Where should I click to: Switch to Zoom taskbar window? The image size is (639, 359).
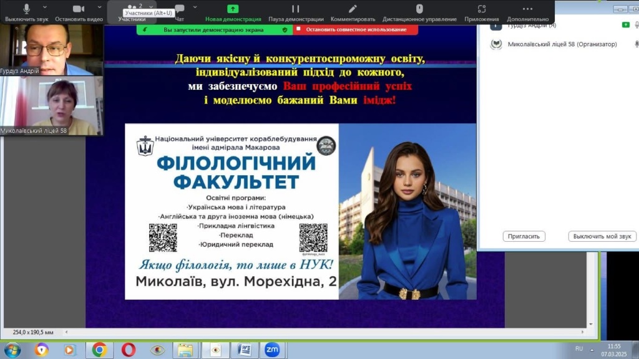pyautogui.click(x=272, y=350)
